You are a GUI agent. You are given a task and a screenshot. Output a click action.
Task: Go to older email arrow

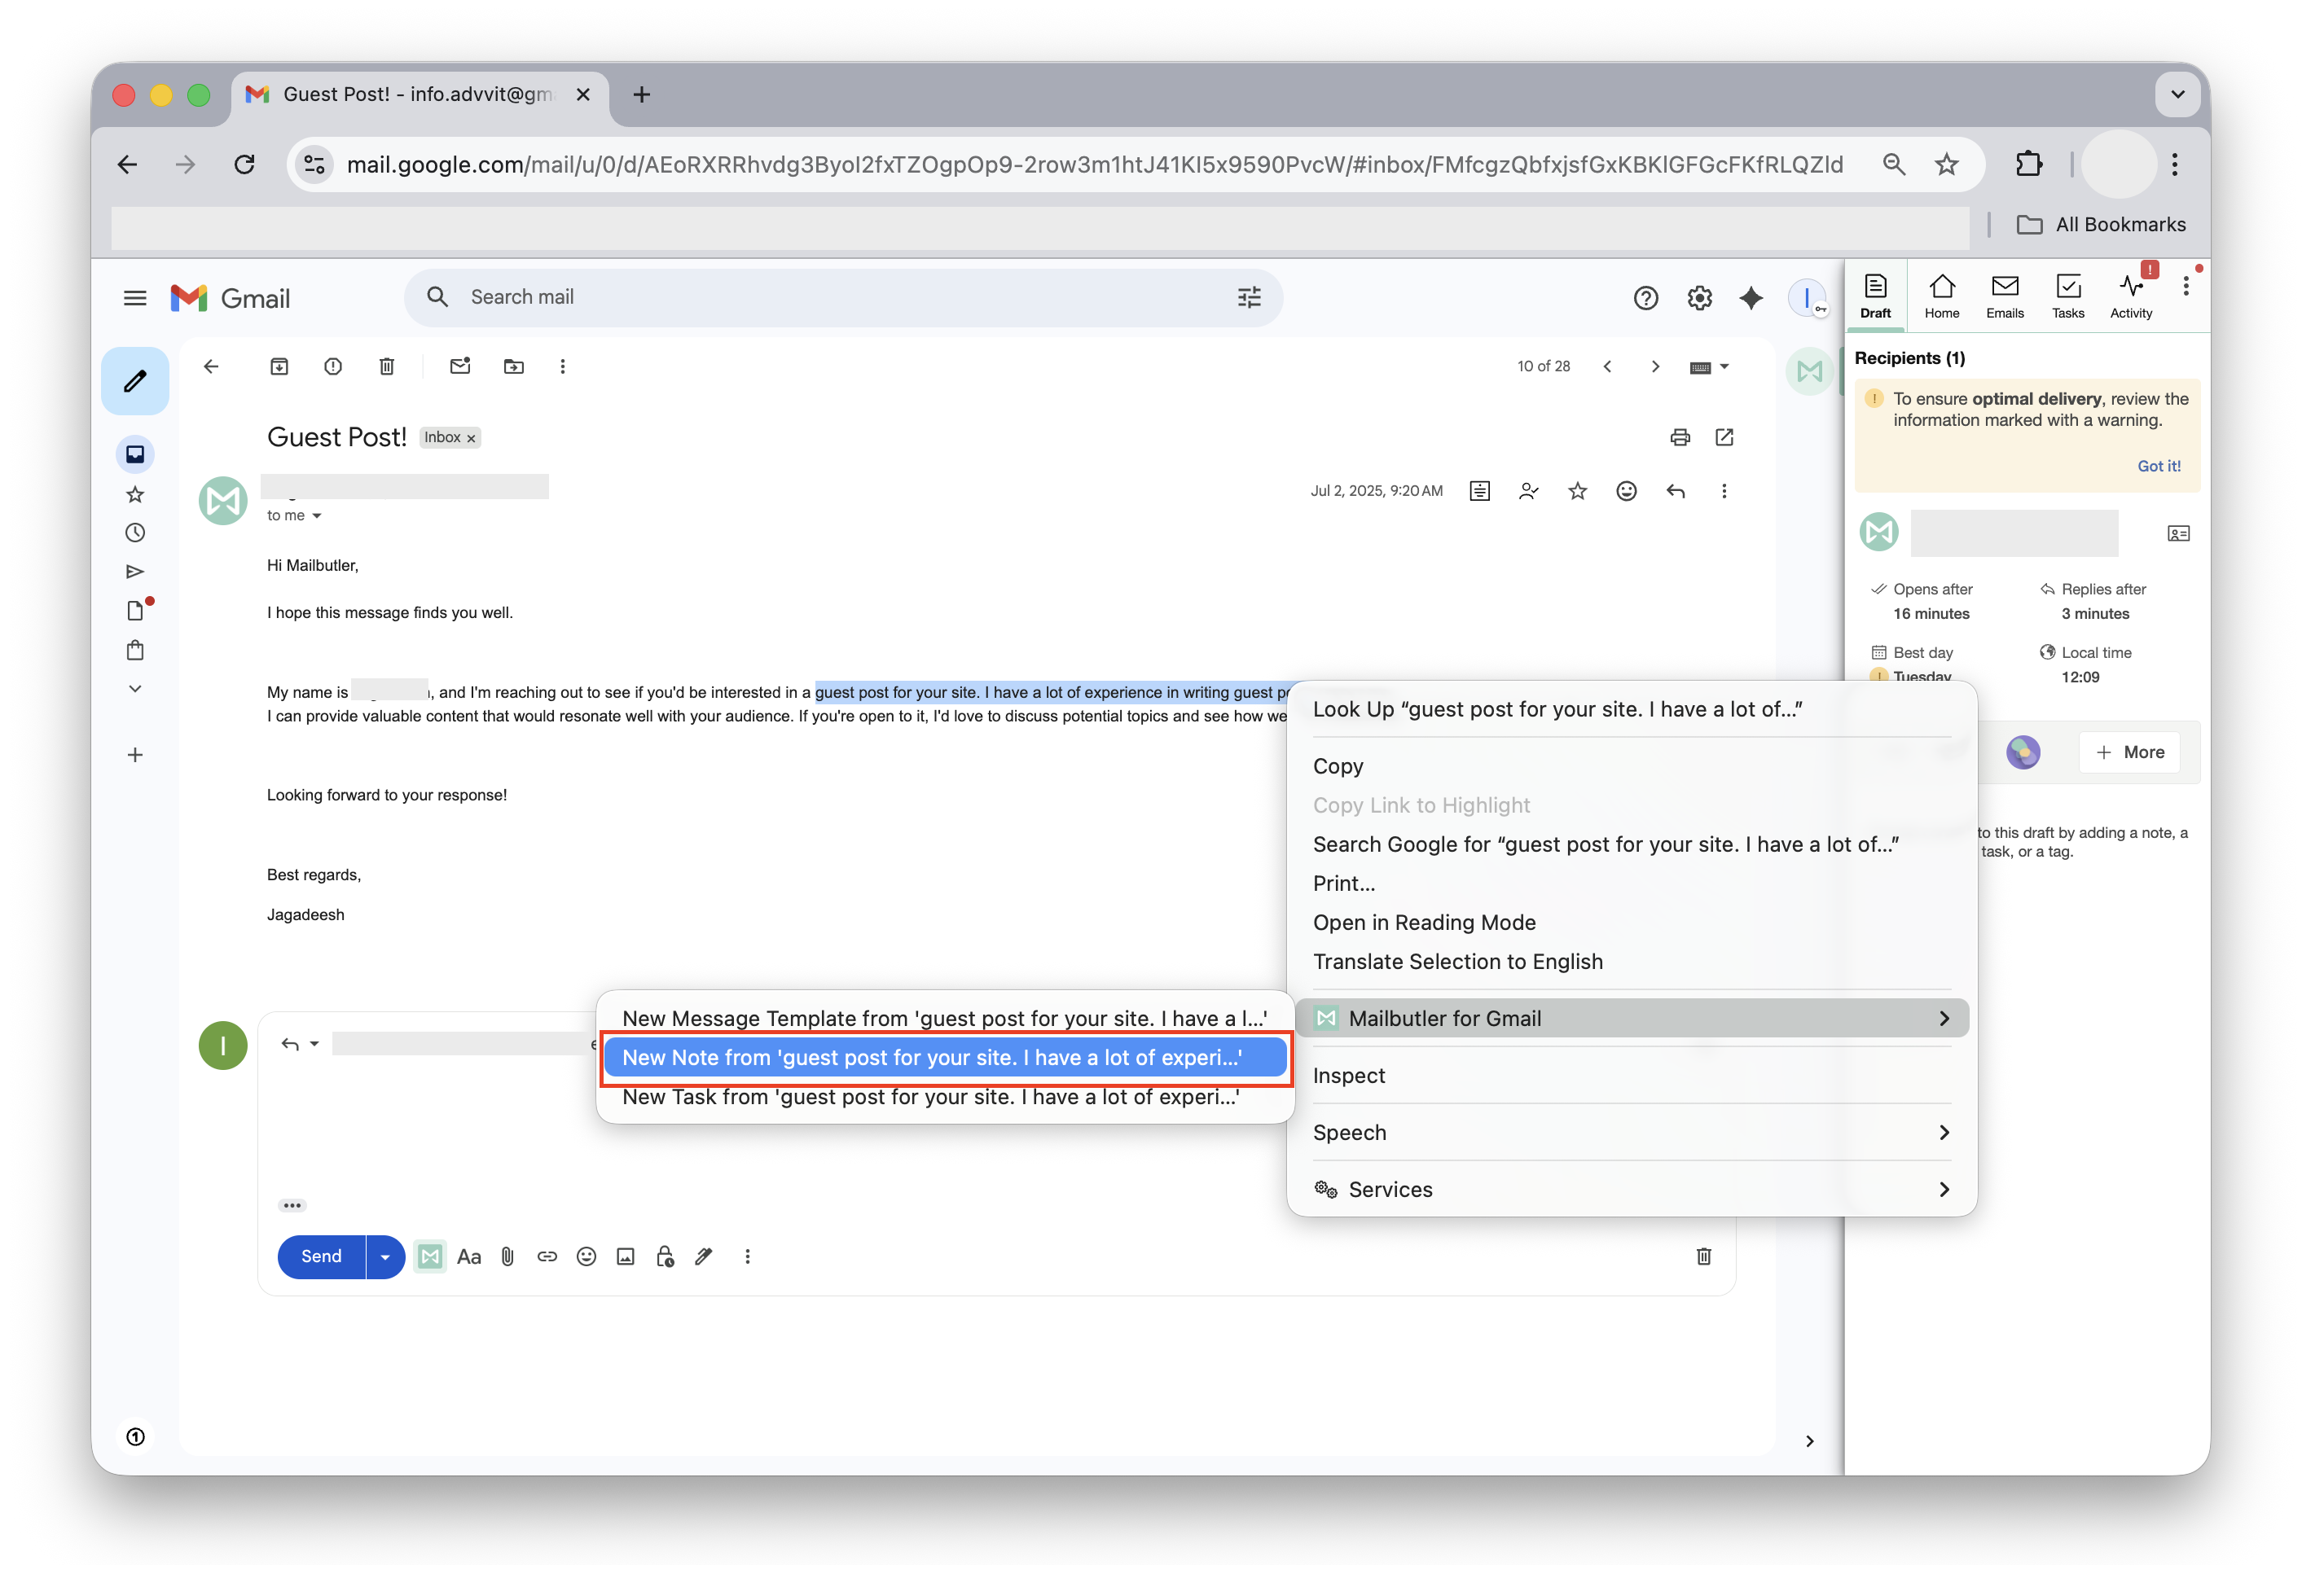tap(1654, 367)
